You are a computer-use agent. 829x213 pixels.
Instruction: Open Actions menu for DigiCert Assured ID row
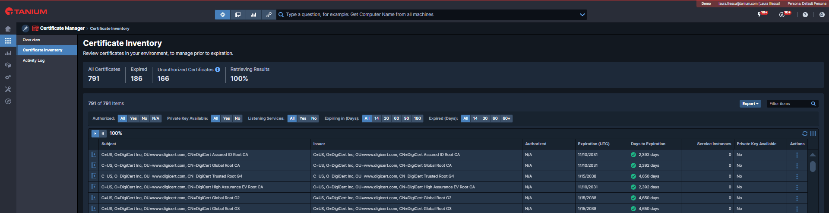point(797,155)
